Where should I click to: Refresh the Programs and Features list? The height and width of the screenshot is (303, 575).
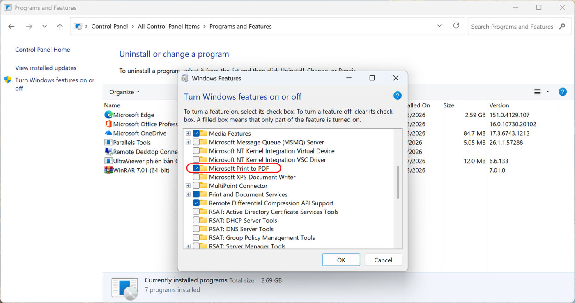coord(456,26)
